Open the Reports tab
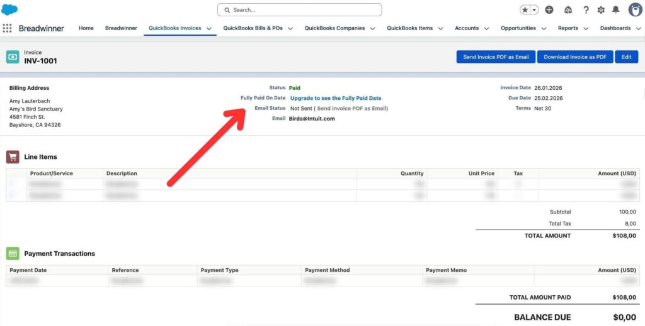The image size is (645, 326). [x=568, y=28]
